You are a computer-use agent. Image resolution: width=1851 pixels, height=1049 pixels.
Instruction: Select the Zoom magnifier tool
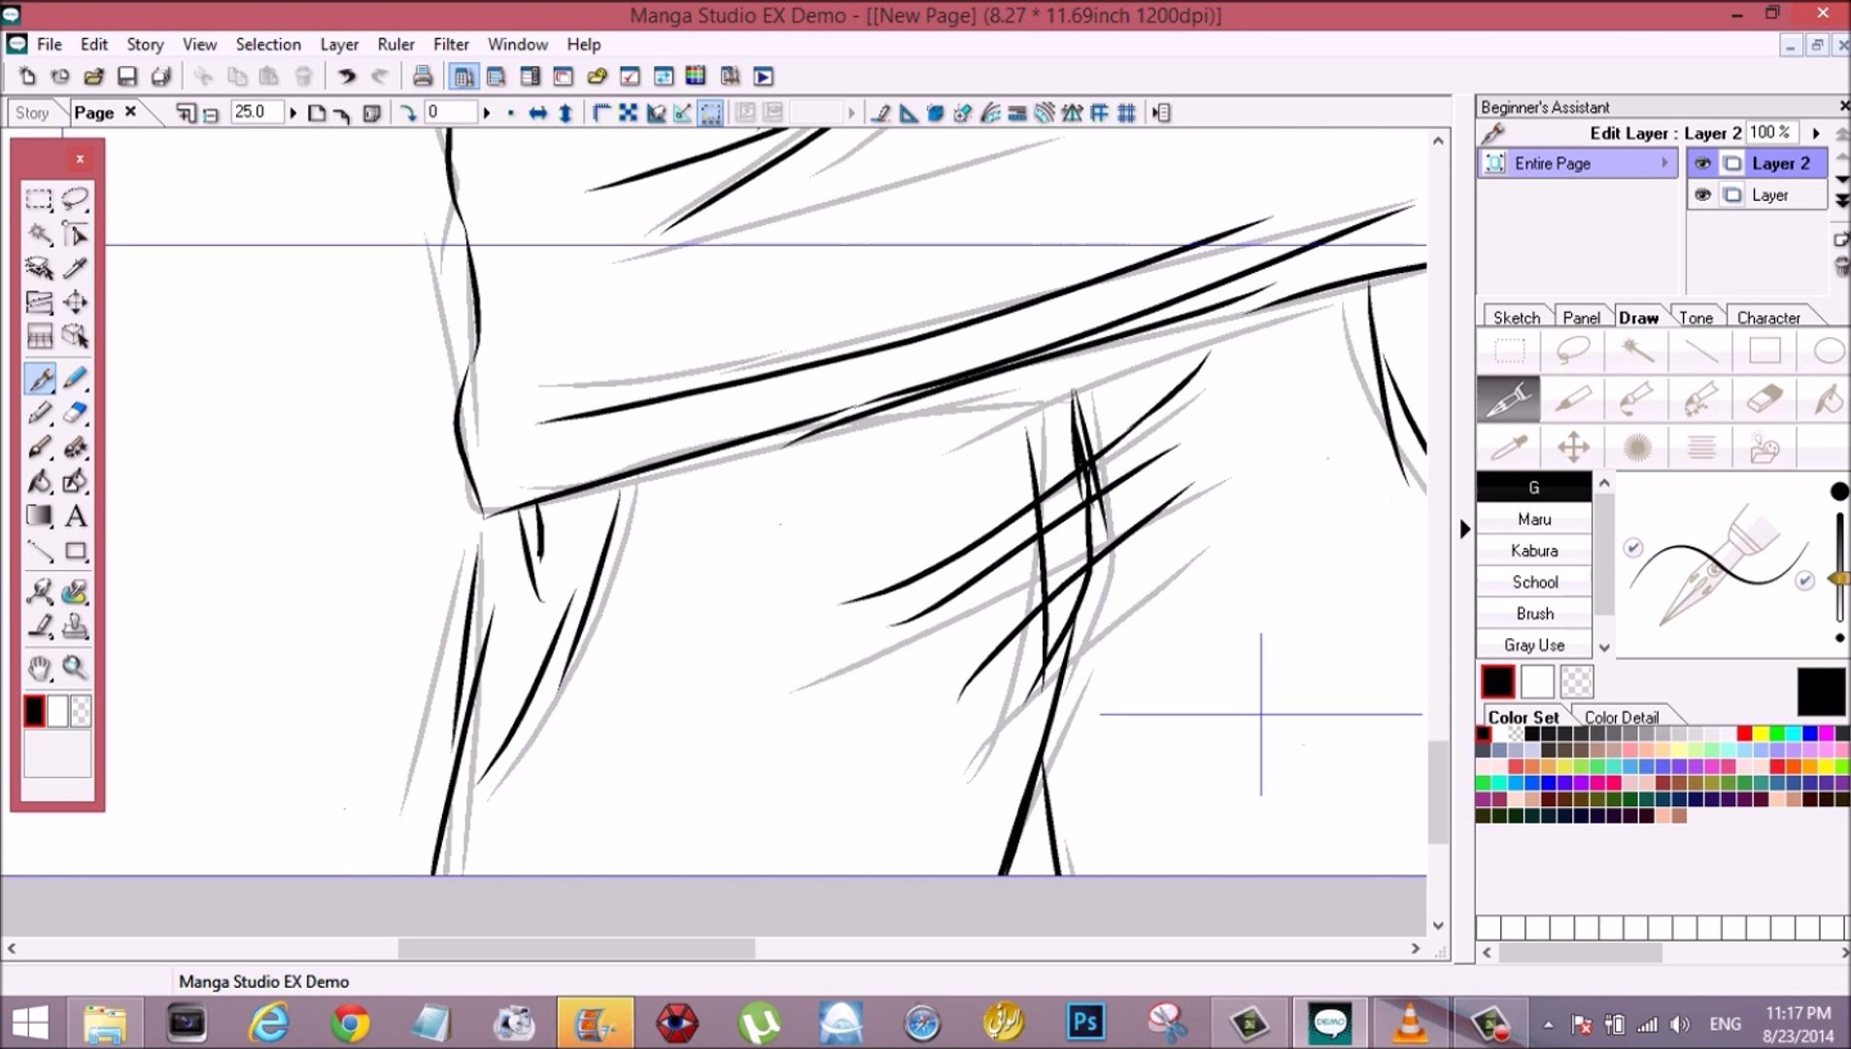tap(76, 668)
